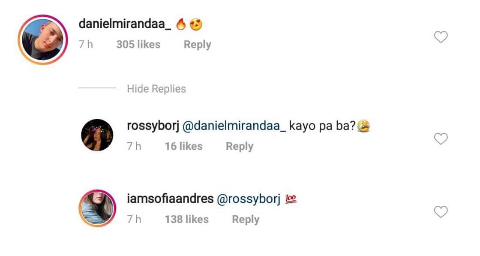Follow the @danielmirandaa_ mention in reply

click(x=234, y=126)
